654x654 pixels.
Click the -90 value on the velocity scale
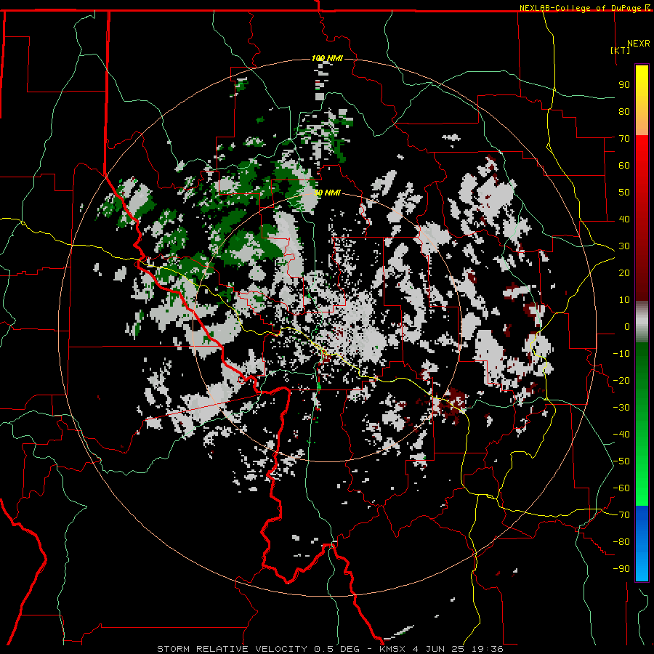pyautogui.click(x=621, y=569)
